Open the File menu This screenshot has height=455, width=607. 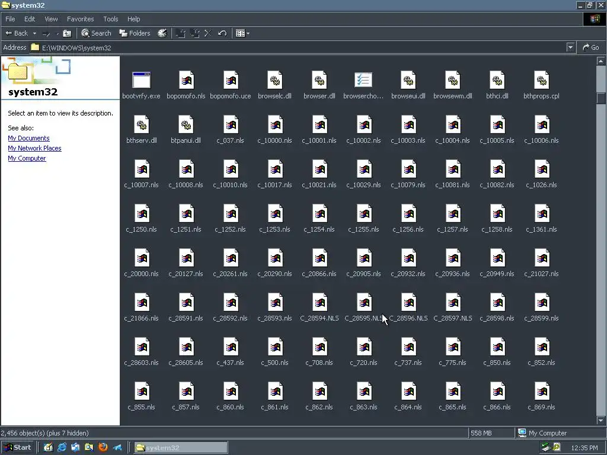click(x=10, y=18)
